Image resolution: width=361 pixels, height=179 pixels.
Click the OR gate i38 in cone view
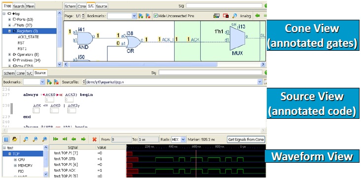click(133, 42)
